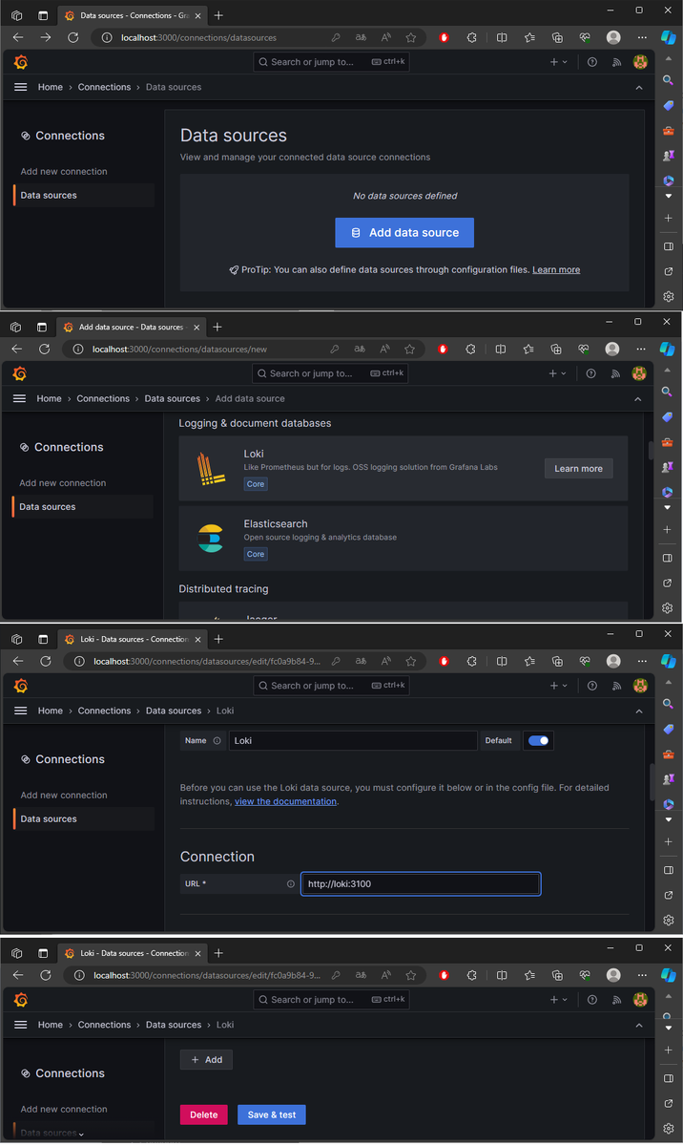
Task: Click browser refresh in Add data source window
Action: coord(44,349)
